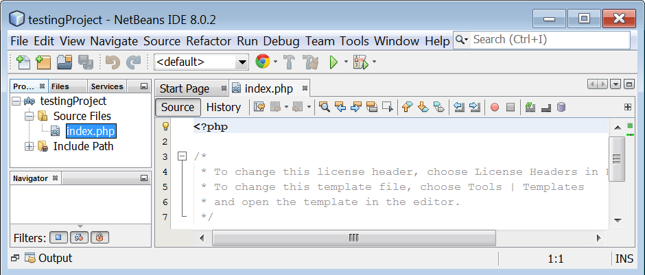Screen dimensions: 645x275
Task: Click the Chrome browser run icon
Action: click(x=263, y=62)
